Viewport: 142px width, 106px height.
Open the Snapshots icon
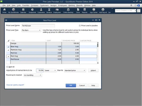tap(32, 11)
